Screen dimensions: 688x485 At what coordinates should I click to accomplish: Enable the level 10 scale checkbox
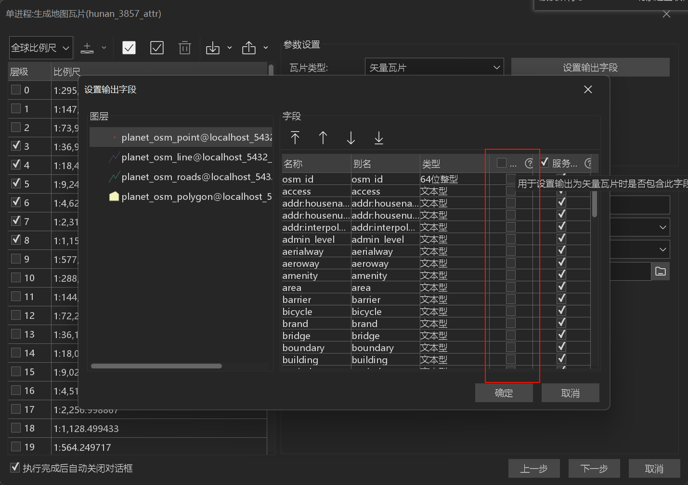coord(16,277)
